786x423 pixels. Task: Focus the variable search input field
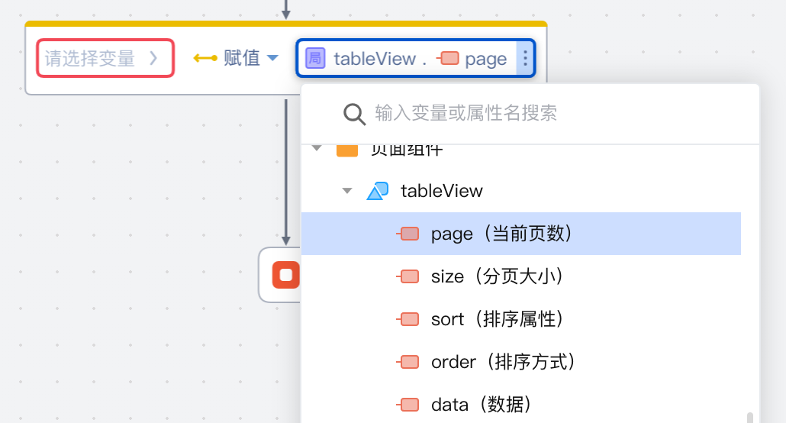(552, 114)
